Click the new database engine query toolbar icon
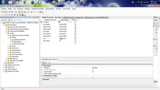Image resolution: width=160 pixels, height=90 pixels. click(16, 12)
